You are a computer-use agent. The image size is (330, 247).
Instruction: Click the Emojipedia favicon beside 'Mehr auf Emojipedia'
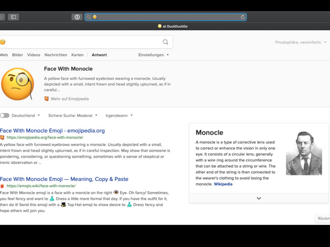[47, 99]
